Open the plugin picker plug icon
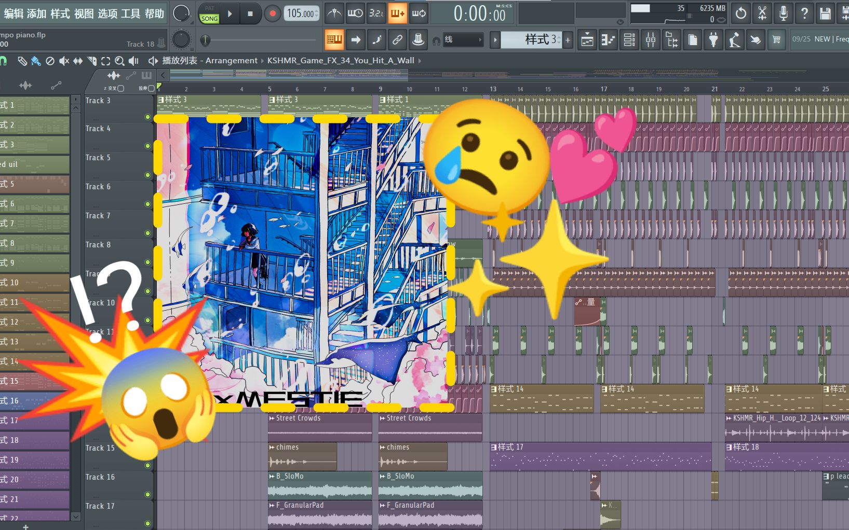Image resolution: width=849 pixels, height=530 pixels. tap(714, 39)
